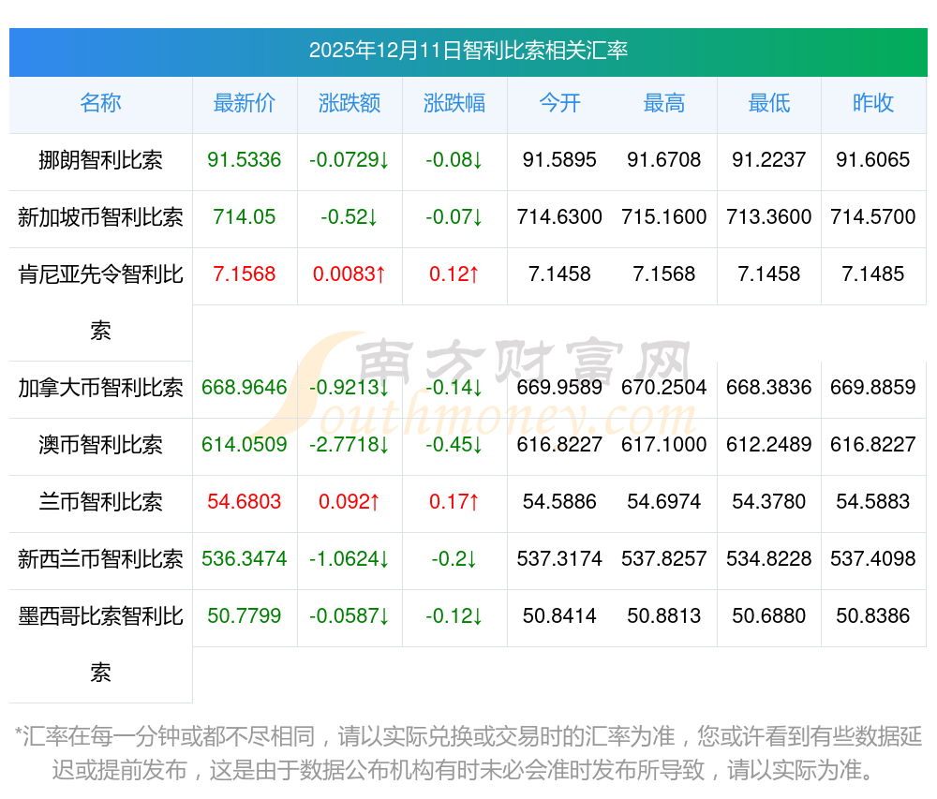937x799 pixels.
Task: Open the 新加坡币智利比索 row name
Action: pos(100,218)
